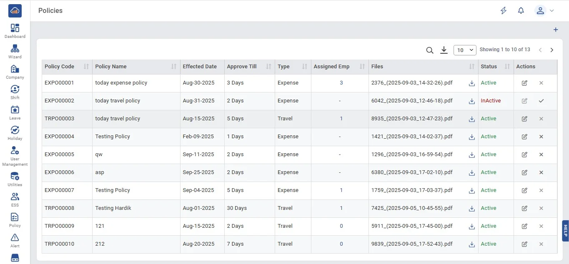The width and height of the screenshot is (569, 264).
Task: Expand the user profile menu
Action: [x=544, y=11]
